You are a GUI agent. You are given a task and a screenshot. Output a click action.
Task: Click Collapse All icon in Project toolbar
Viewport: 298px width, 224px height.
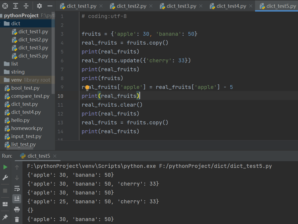[26, 6]
